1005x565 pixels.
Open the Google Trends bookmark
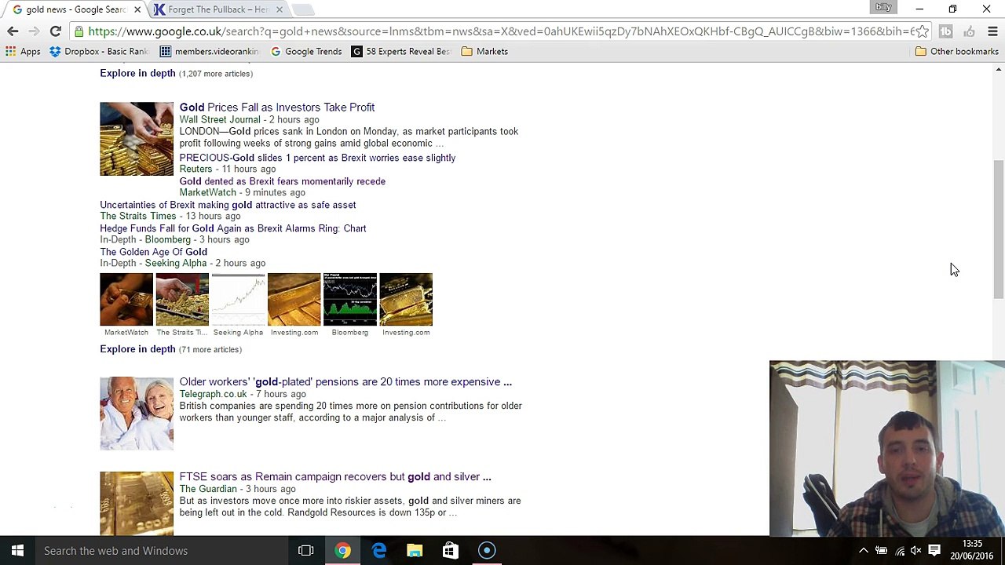(306, 52)
